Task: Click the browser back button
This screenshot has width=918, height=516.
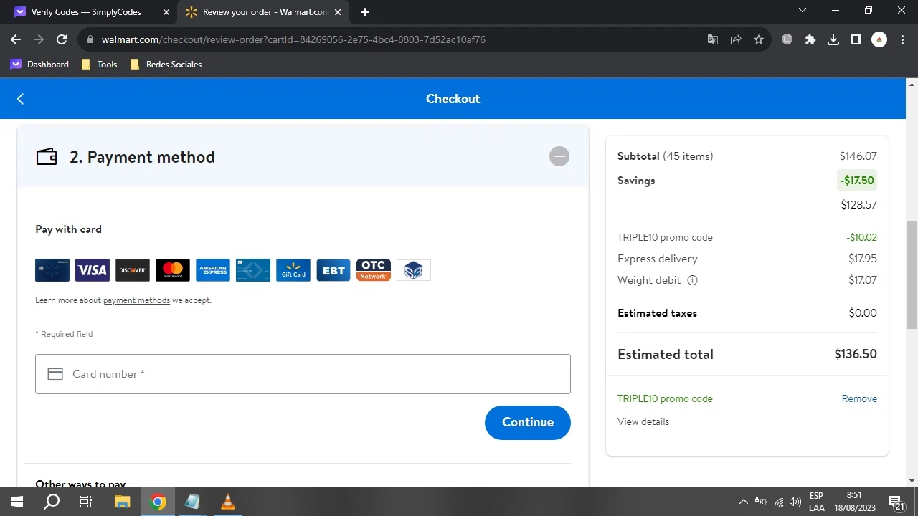Action: [x=16, y=39]
